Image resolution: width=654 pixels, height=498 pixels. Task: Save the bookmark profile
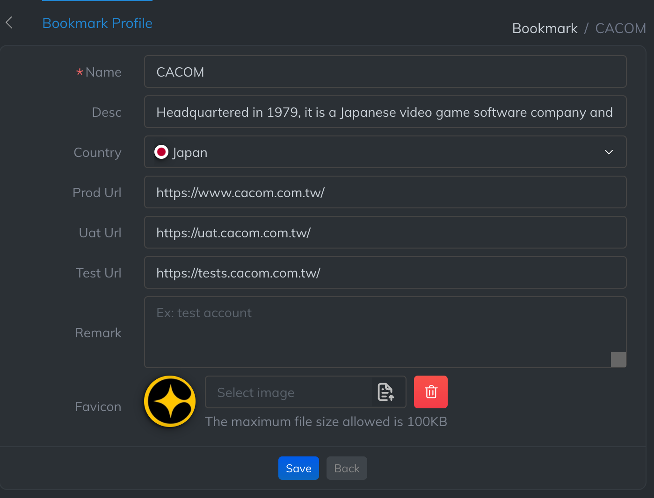(x=298, y=468)
